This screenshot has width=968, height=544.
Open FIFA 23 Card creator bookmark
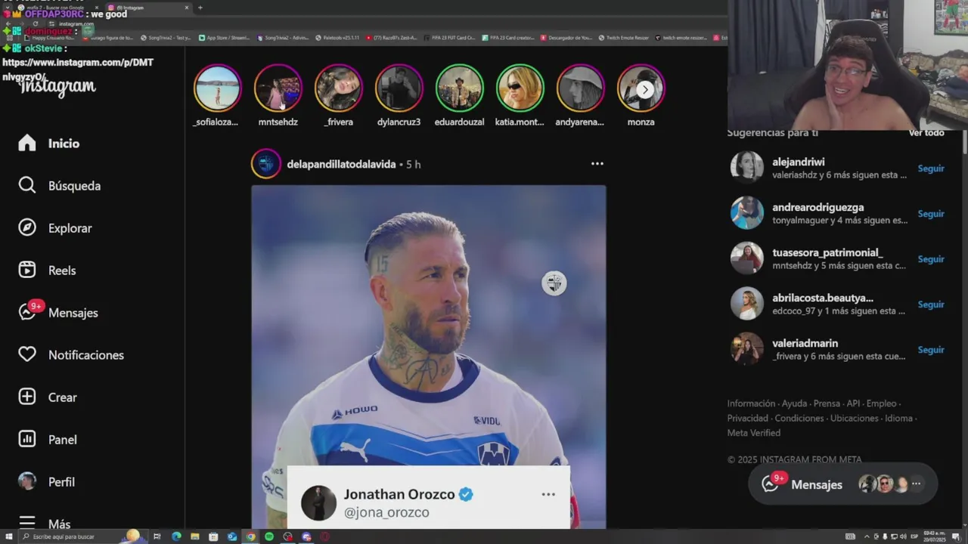click(507, 37)
